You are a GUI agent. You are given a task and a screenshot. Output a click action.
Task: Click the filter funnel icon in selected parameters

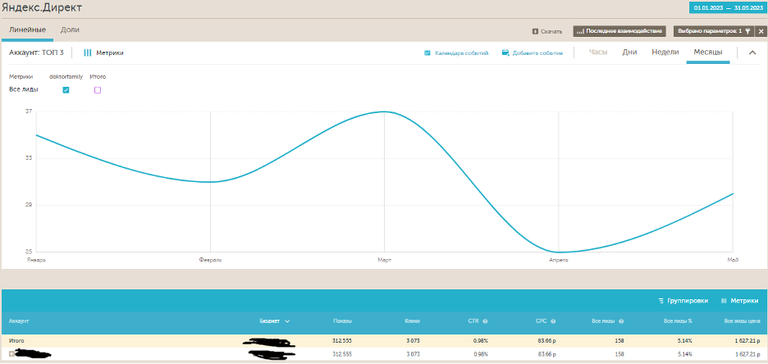point(747,31)
